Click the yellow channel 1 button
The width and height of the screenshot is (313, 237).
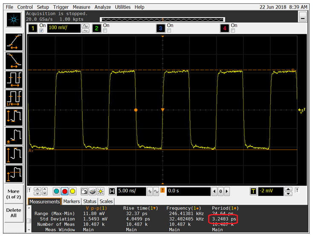pos(32,29)
